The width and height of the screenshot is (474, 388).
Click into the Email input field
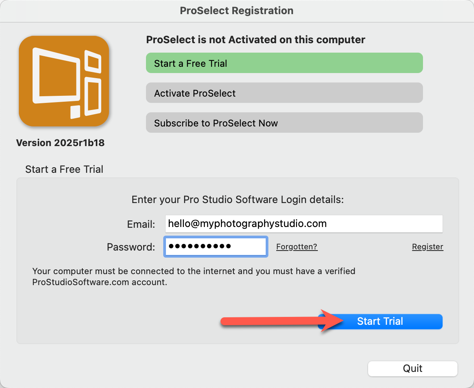tap(304, 224)
